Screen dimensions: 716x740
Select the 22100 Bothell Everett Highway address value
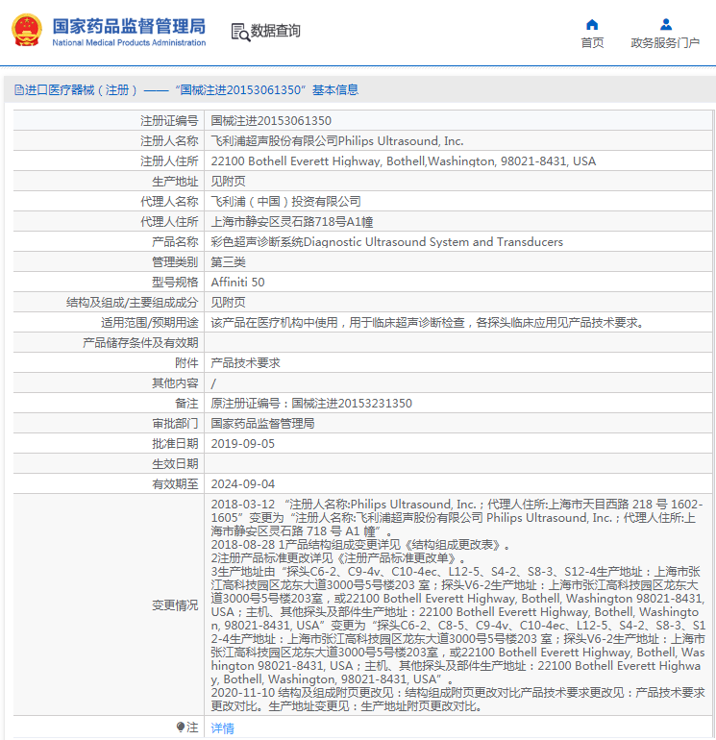coord(403,161)
